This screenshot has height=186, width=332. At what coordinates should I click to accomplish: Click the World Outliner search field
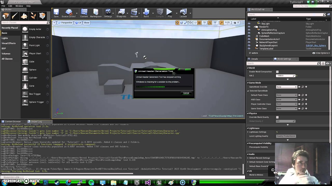pos(286,14)
